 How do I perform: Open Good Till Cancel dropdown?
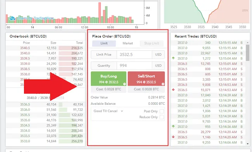coord(108,111)
